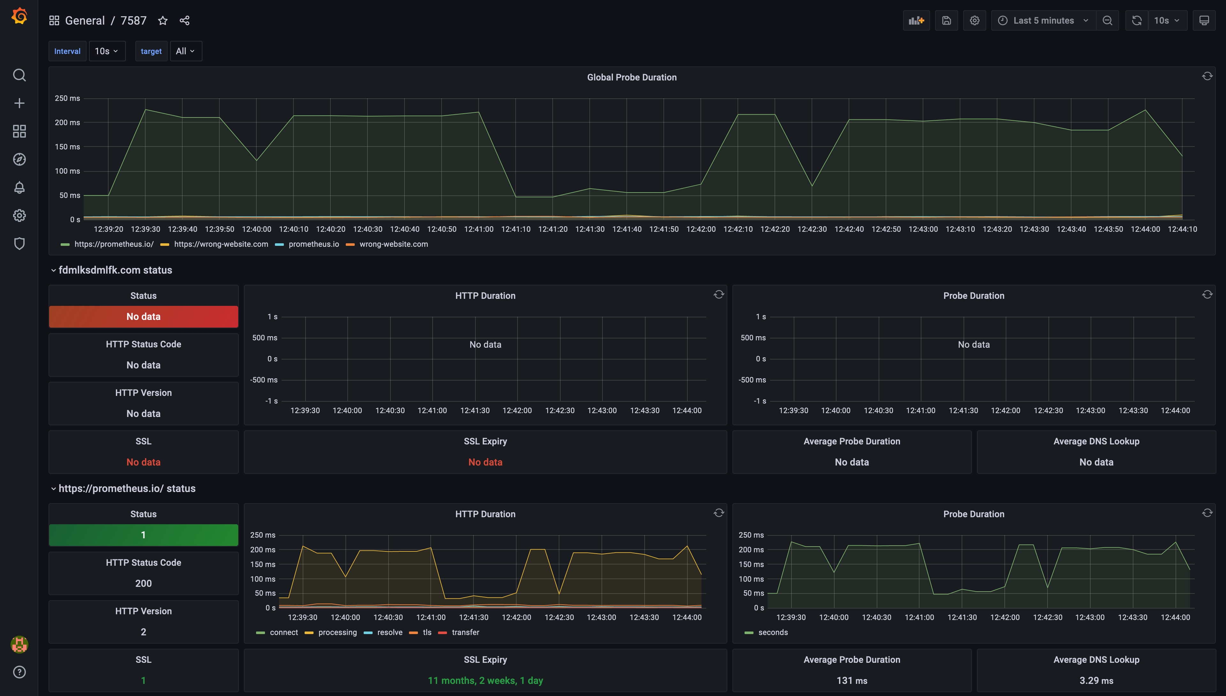Viewport: 1226px width, 696px height.
Task: Hide the https://wrong-website.com series in Global Probe Duration
Action: coord(221,244)
